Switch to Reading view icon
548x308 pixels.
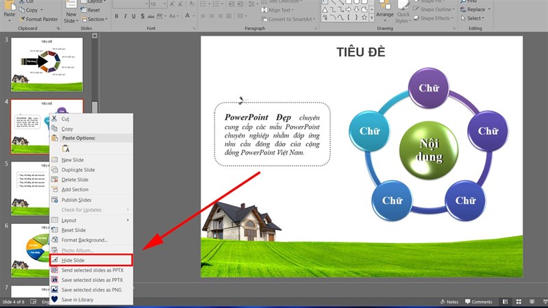(x=532, y=302)
